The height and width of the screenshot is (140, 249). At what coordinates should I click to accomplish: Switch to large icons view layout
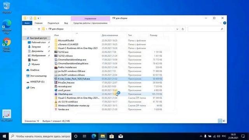click(224, 121)
